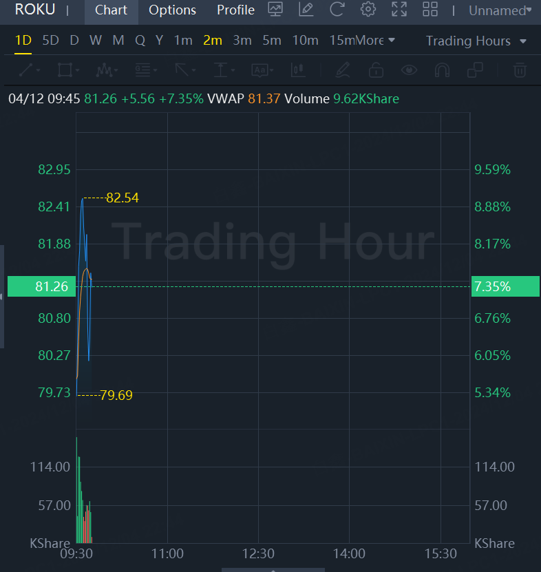This screenshot has height=572, width=541.
Task: Enter fullscreen chart mode
Action: 399,10
